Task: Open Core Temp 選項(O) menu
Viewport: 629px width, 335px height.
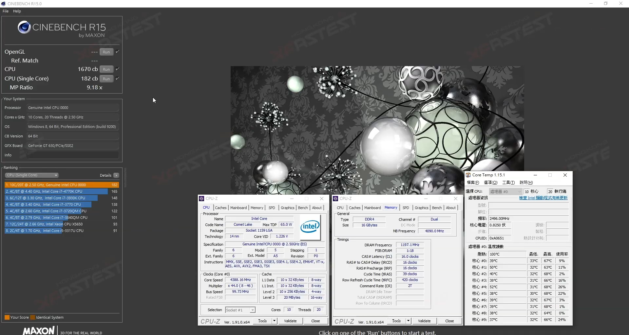Action: [490, 183]
